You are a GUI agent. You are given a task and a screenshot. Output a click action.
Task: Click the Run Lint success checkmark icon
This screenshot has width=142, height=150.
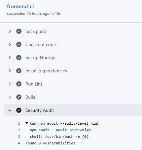19,84
